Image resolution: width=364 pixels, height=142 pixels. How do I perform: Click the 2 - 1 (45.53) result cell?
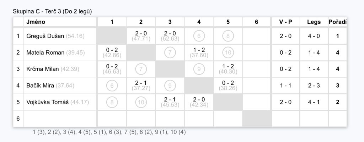point(170,102)
